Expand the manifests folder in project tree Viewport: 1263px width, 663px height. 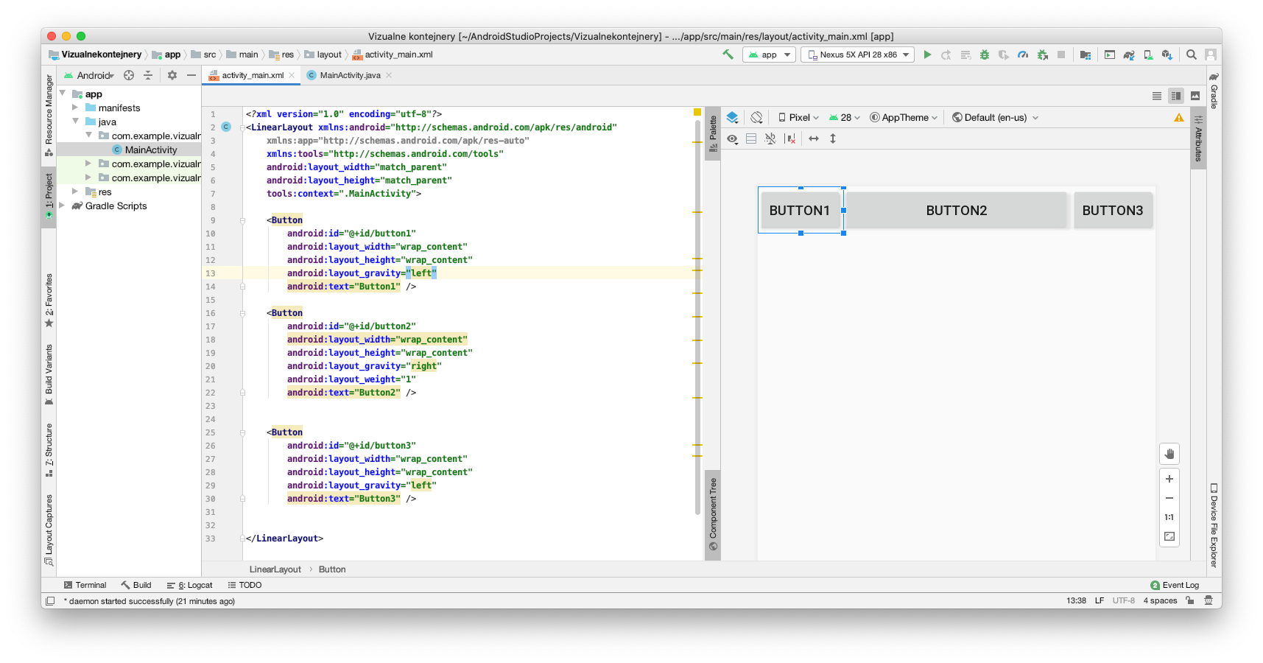pyautogui.click(x=75, y=108)
